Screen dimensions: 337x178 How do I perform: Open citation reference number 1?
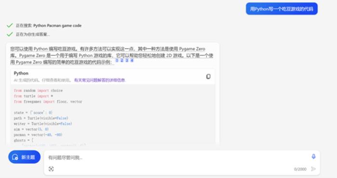pyautogui.click(x=117, y=60)
